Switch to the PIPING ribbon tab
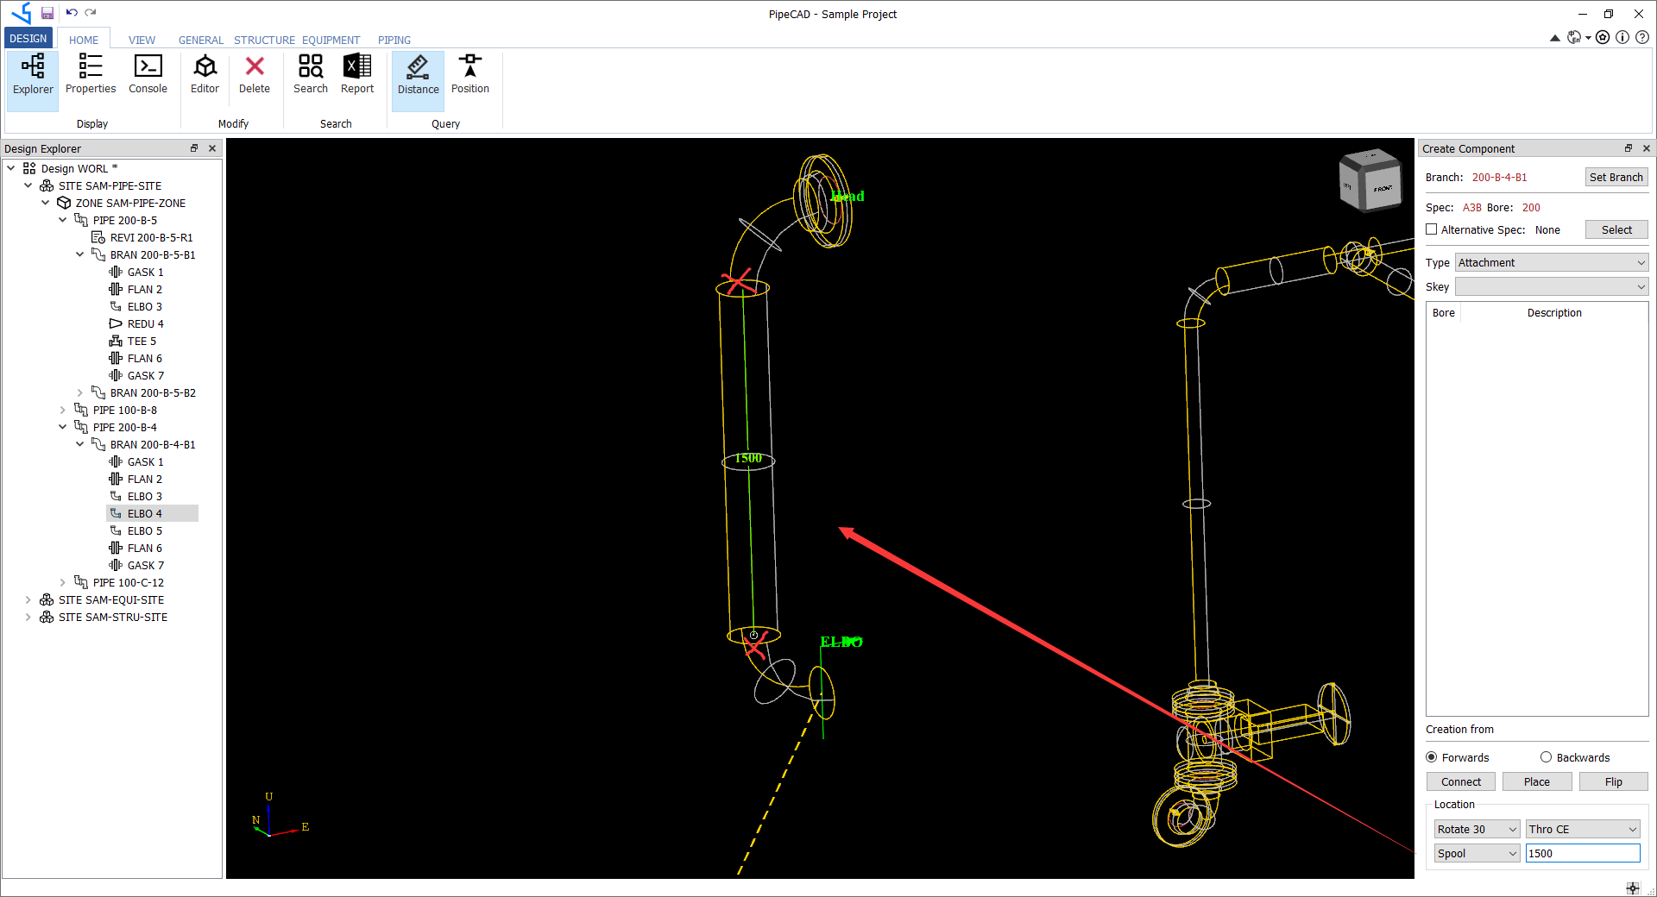1657x897 pixels. click(x=393, y=40)
